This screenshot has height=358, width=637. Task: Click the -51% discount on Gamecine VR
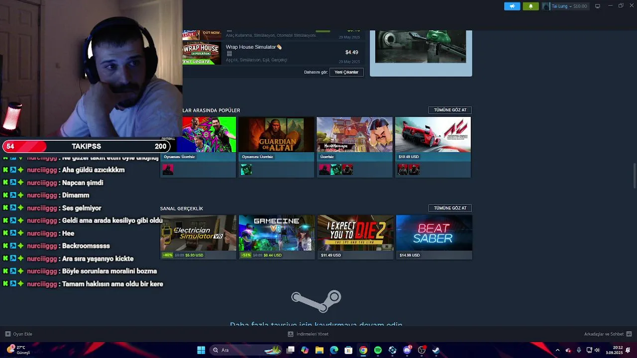[x=246, y=255]
